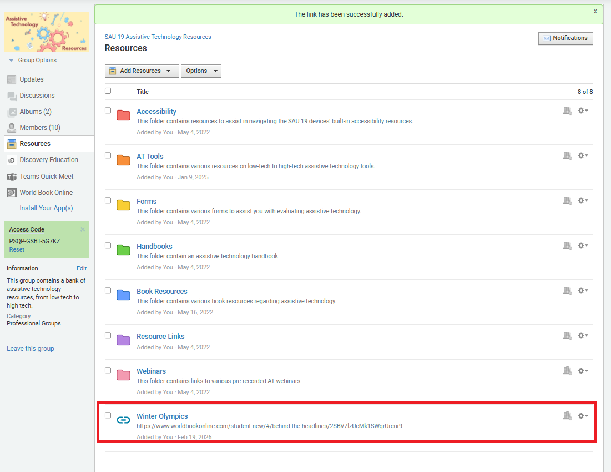Open the Add Resources dropdown
611x472 pixels.
[x=142, y=71]
